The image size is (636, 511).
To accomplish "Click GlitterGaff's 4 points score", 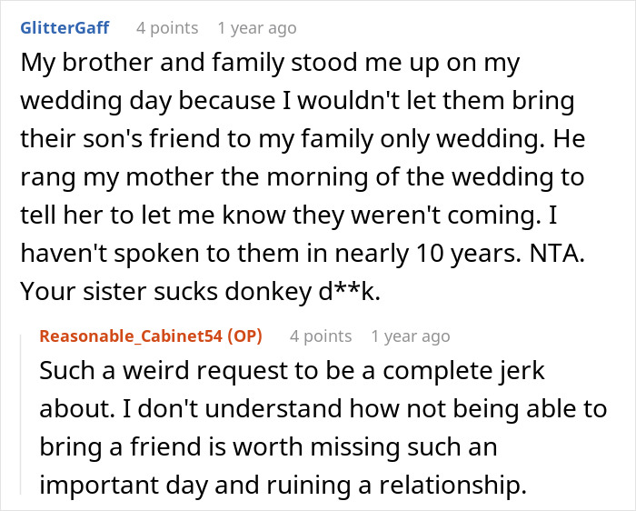I will 166,28.
